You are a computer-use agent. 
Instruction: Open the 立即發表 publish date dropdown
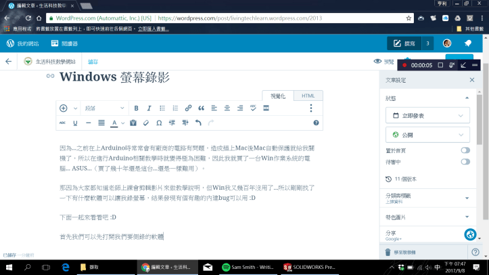(x=427, y=116)
